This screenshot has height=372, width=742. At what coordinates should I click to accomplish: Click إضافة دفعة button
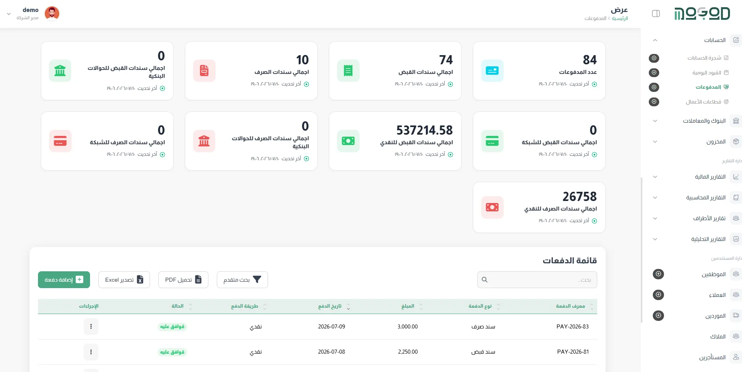64,280
